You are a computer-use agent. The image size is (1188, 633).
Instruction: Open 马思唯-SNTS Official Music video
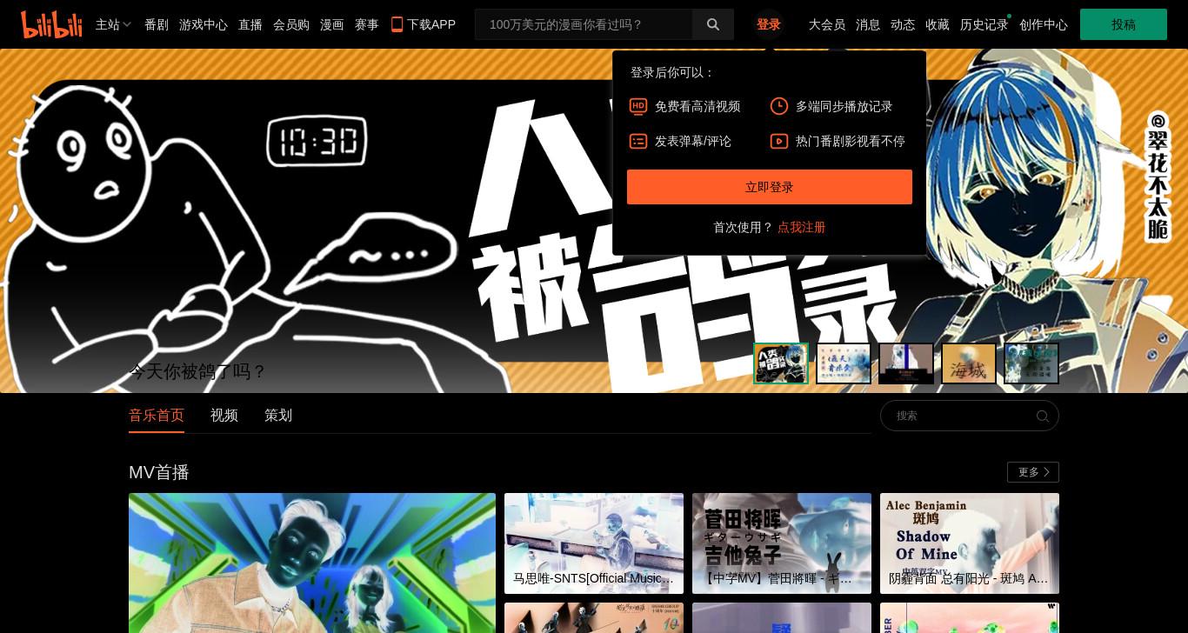point(594,543)
